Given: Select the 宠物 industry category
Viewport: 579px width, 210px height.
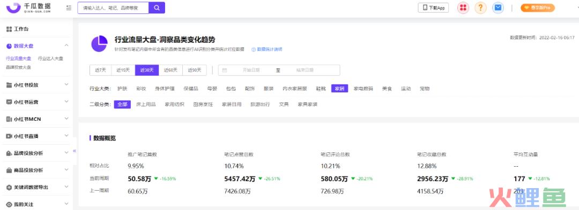Looking at the screenshot, I should click(425, 89).
